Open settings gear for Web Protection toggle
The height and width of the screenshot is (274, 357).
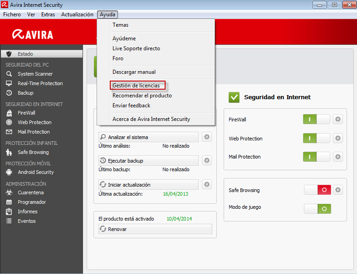(x=338, y=138)
